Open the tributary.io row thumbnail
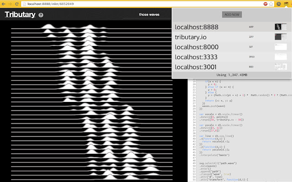The image size is (292, 182). click(x=281, y=37)
